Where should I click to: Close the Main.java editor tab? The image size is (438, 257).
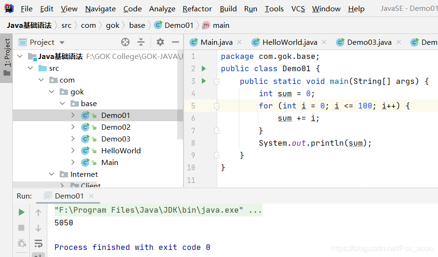[x=239, y=42]
